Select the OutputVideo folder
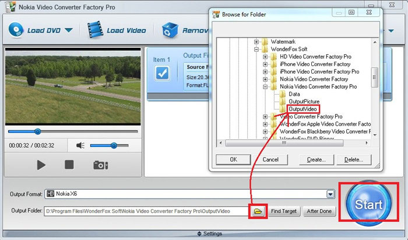The width and height of the screenshot is (408, 240). [303, 109]
